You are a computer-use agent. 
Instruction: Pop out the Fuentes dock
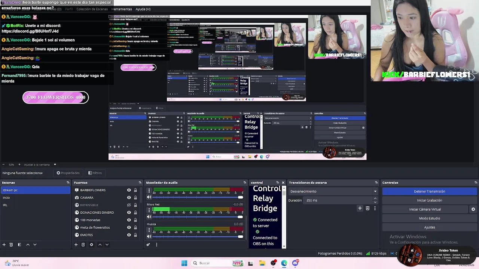pos(140,183)
